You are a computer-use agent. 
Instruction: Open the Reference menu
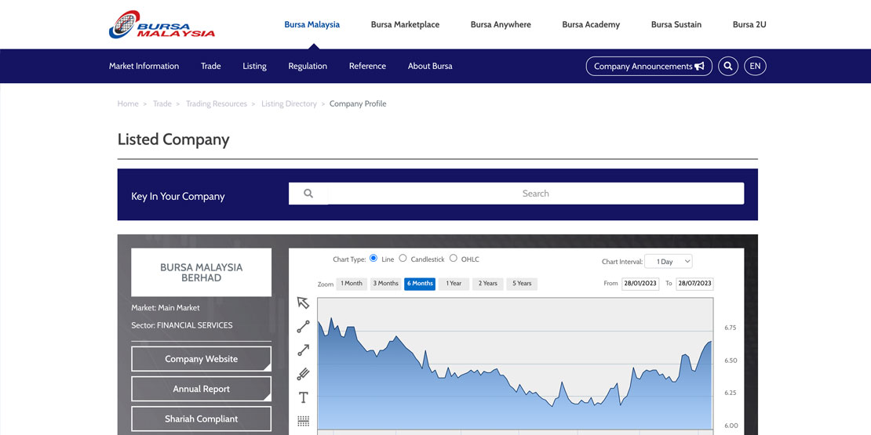click(x=367, y=66)
